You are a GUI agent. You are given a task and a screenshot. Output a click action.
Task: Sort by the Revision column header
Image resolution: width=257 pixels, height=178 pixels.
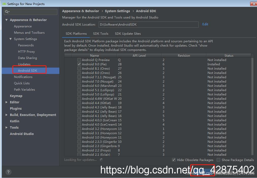(x=184, y=56)
